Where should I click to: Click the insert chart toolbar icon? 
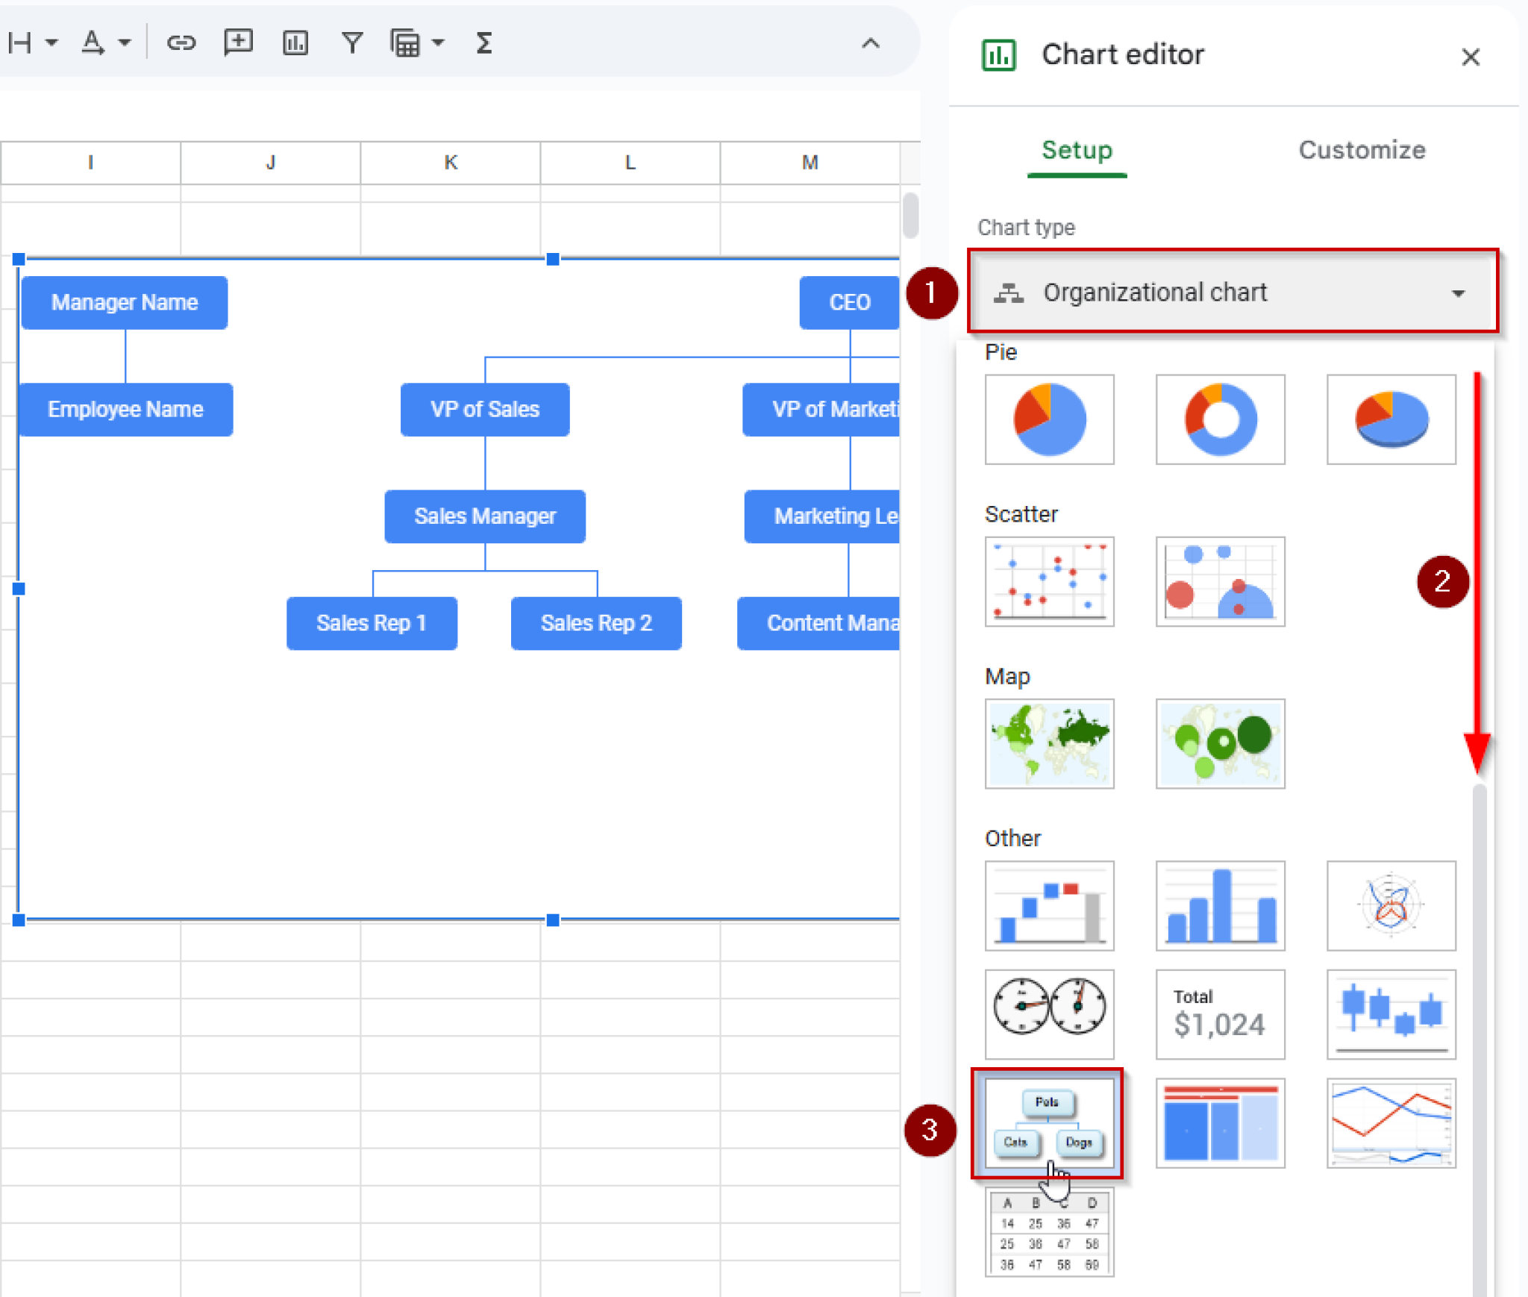click(x=295, y=43)
